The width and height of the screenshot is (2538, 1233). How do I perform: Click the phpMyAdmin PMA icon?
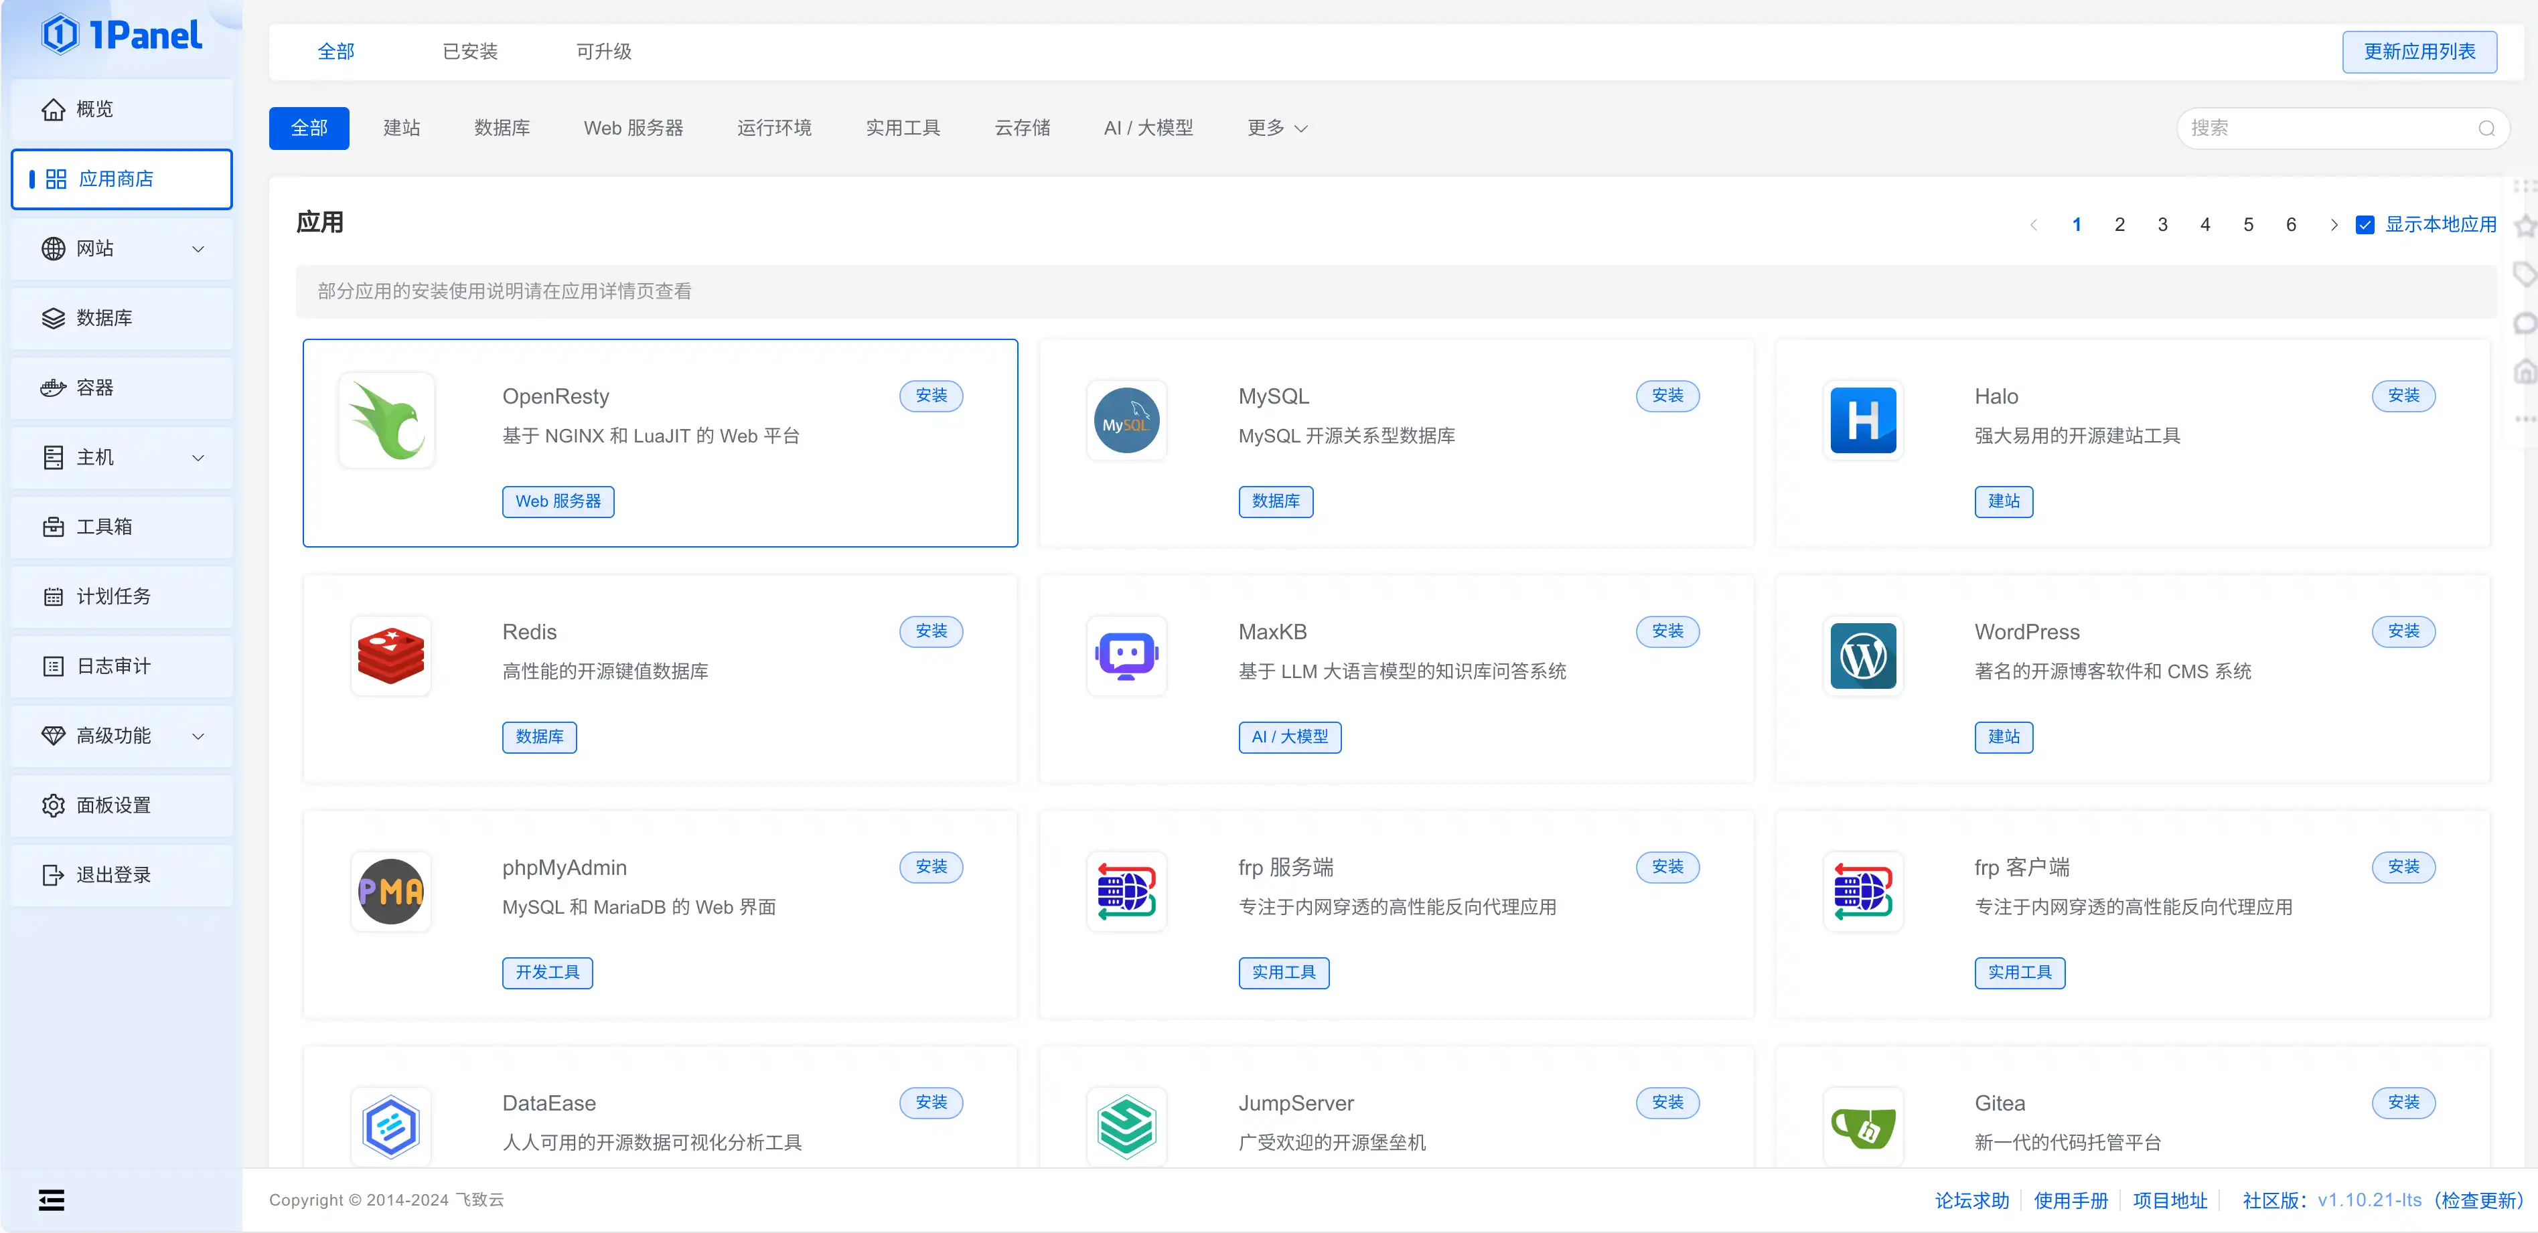tap(390, 891)
